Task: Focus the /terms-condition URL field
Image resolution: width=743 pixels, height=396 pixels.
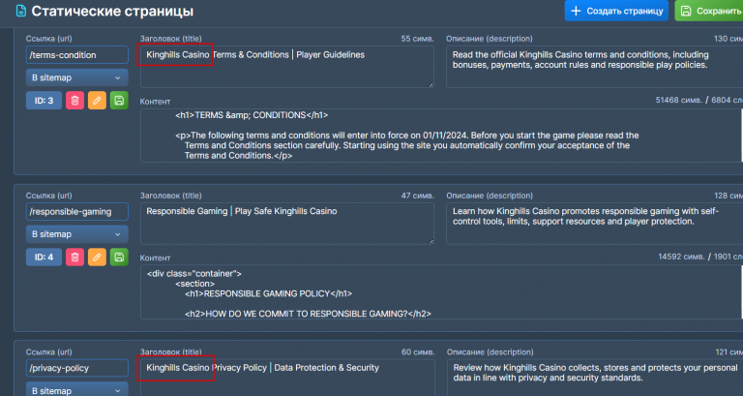Action: (77, 55)
